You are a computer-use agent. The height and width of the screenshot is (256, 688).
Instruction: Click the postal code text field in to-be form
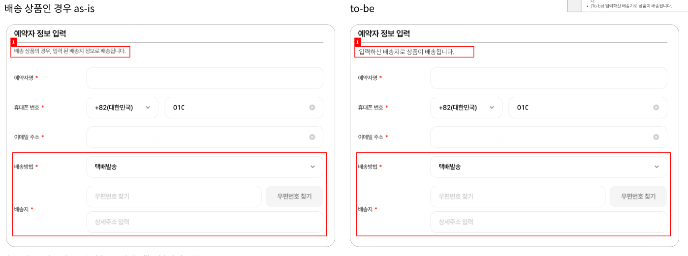(517, 197)
